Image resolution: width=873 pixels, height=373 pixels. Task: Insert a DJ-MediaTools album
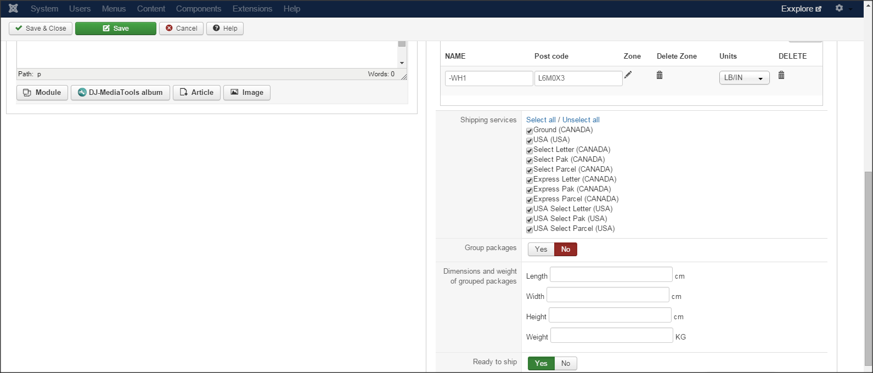pos(120,93)
